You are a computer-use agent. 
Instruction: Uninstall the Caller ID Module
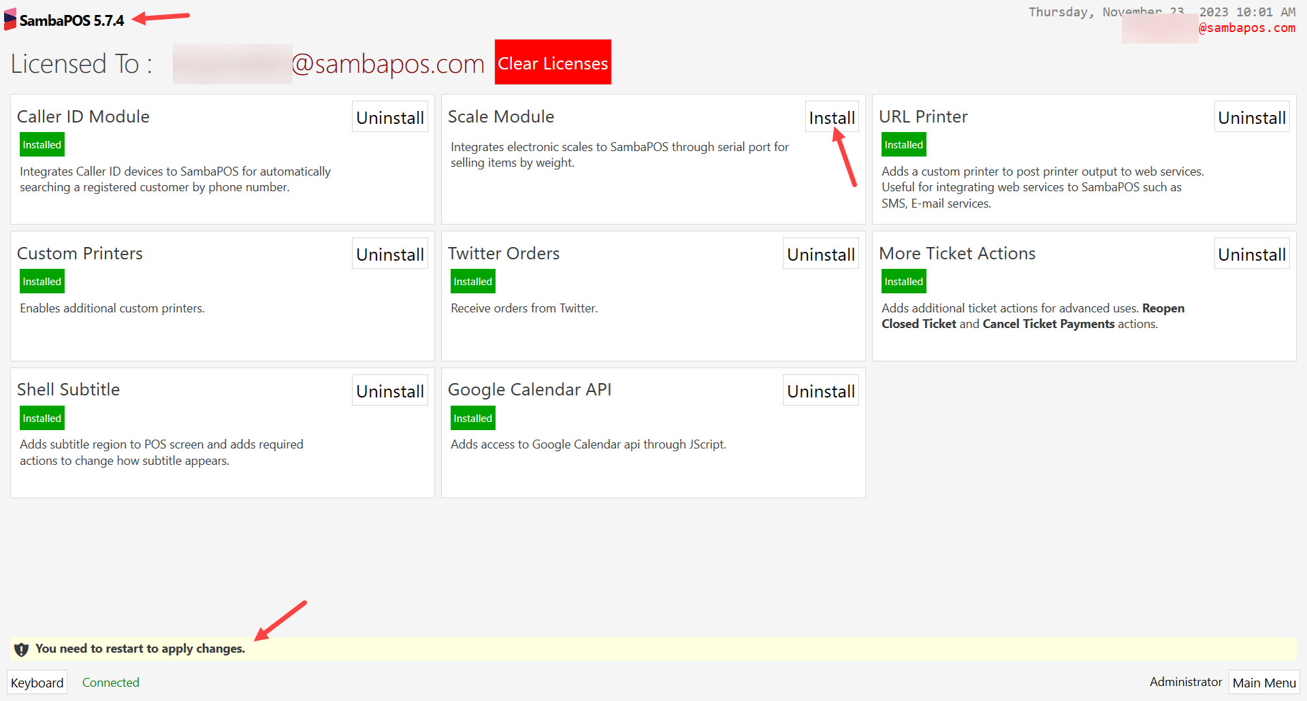pos(389,116)
